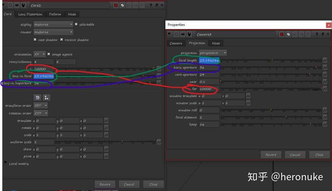Open animation menu for Card2 rotate
The height and width of the screenshot is (191, 332).
pyautogui.click(x=106, y=128)
